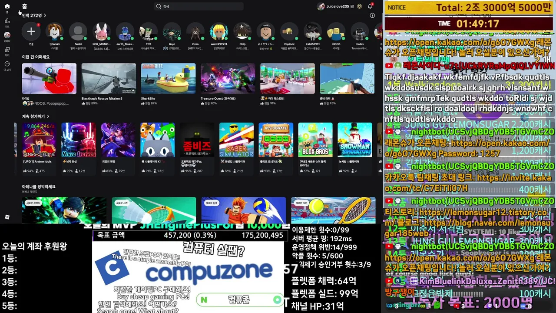Open the Ninja Legends game tile
The width and height of the screenshot is (556, 313).
pyautogui.click(x=79, y=140)
